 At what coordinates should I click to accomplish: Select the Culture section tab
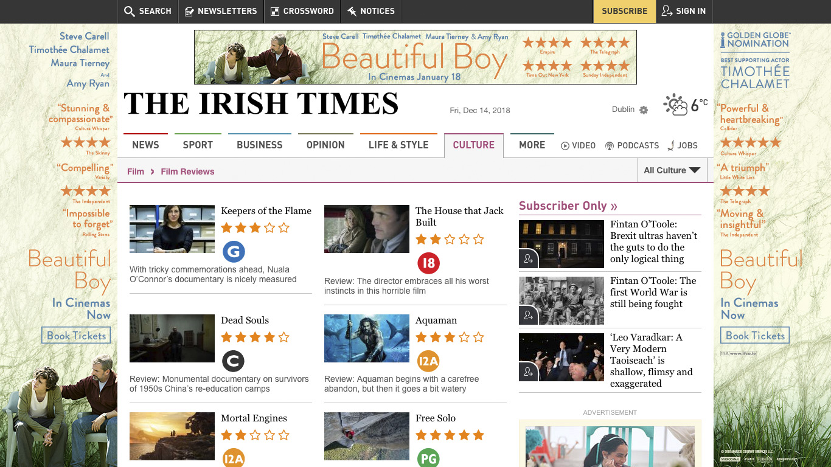[474, 145]
